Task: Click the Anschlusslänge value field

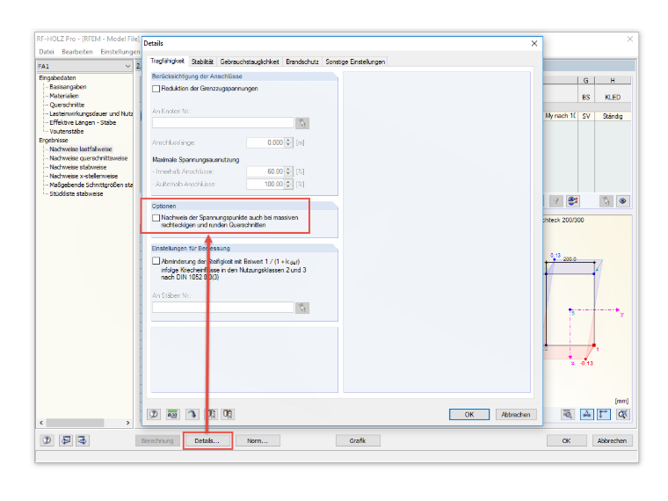Action: pyautogui.click(x=265, y=142)
